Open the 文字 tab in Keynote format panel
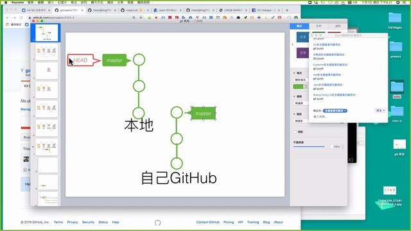411x231 pixels. 319,26
